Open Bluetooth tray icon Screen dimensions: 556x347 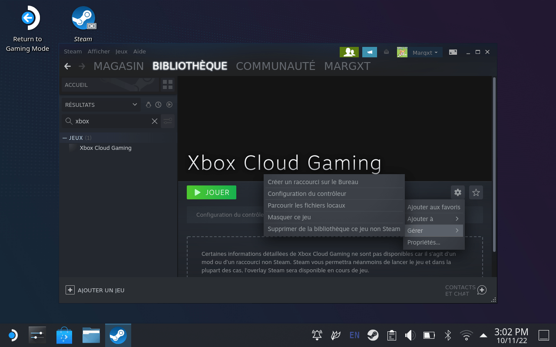[448, 335]
